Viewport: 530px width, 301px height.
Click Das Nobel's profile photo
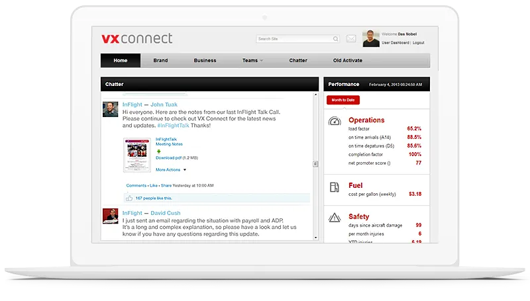(371, 38)
